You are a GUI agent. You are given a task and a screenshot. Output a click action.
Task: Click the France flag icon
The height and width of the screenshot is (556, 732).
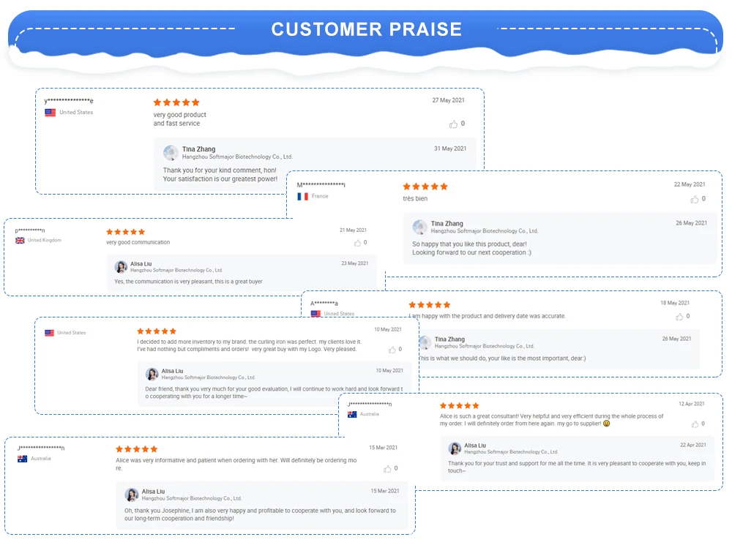coord(302,197)
